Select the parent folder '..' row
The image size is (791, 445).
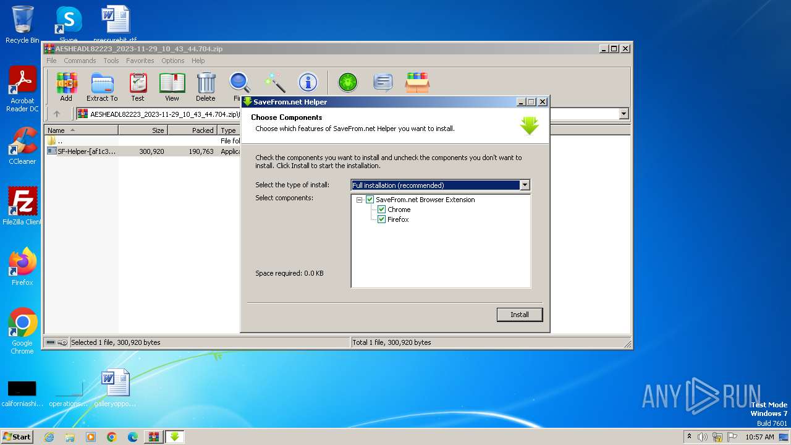(143, 141)
